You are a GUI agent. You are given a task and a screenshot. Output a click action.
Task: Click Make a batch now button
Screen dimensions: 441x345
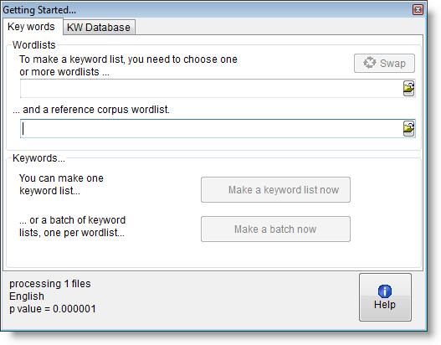275,229
